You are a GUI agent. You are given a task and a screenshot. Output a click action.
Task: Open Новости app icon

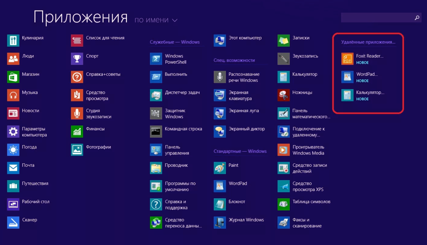(13, 114)
